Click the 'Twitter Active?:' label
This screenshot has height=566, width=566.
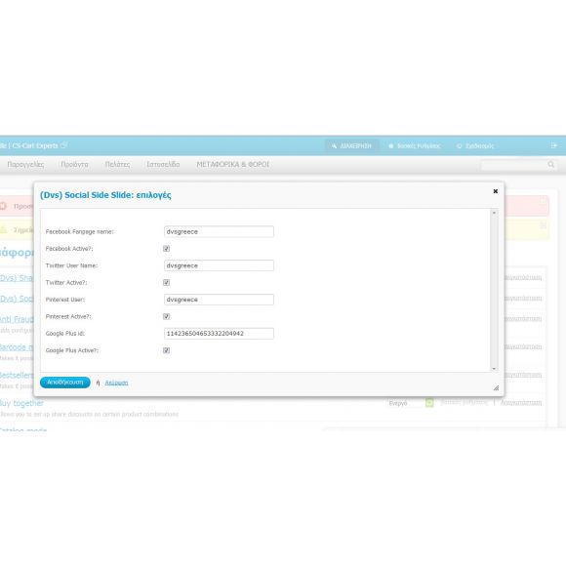pyautogui.click(x=66, y=283)
